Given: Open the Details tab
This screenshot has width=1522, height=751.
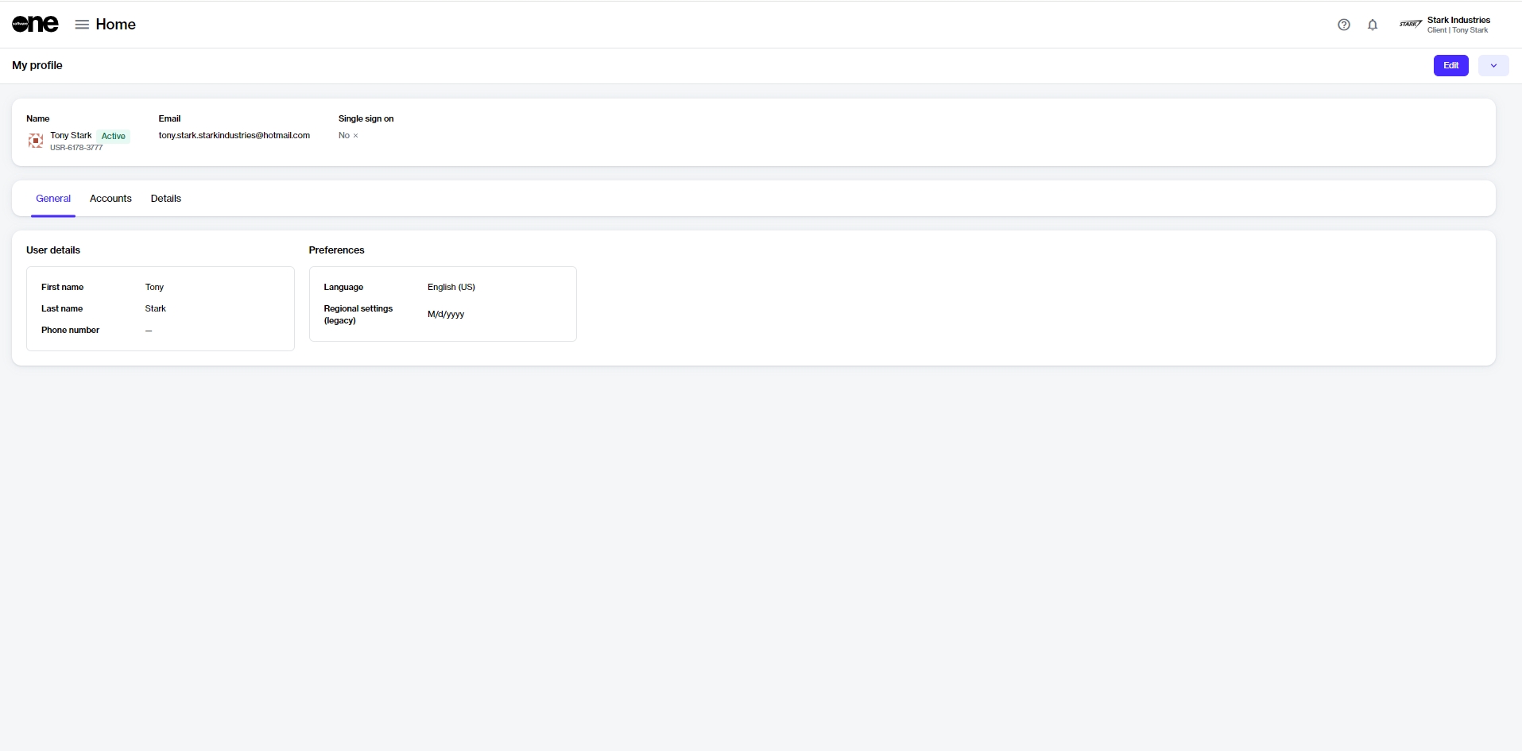Looking at the screenshot, I should click(x=166, y=199).
